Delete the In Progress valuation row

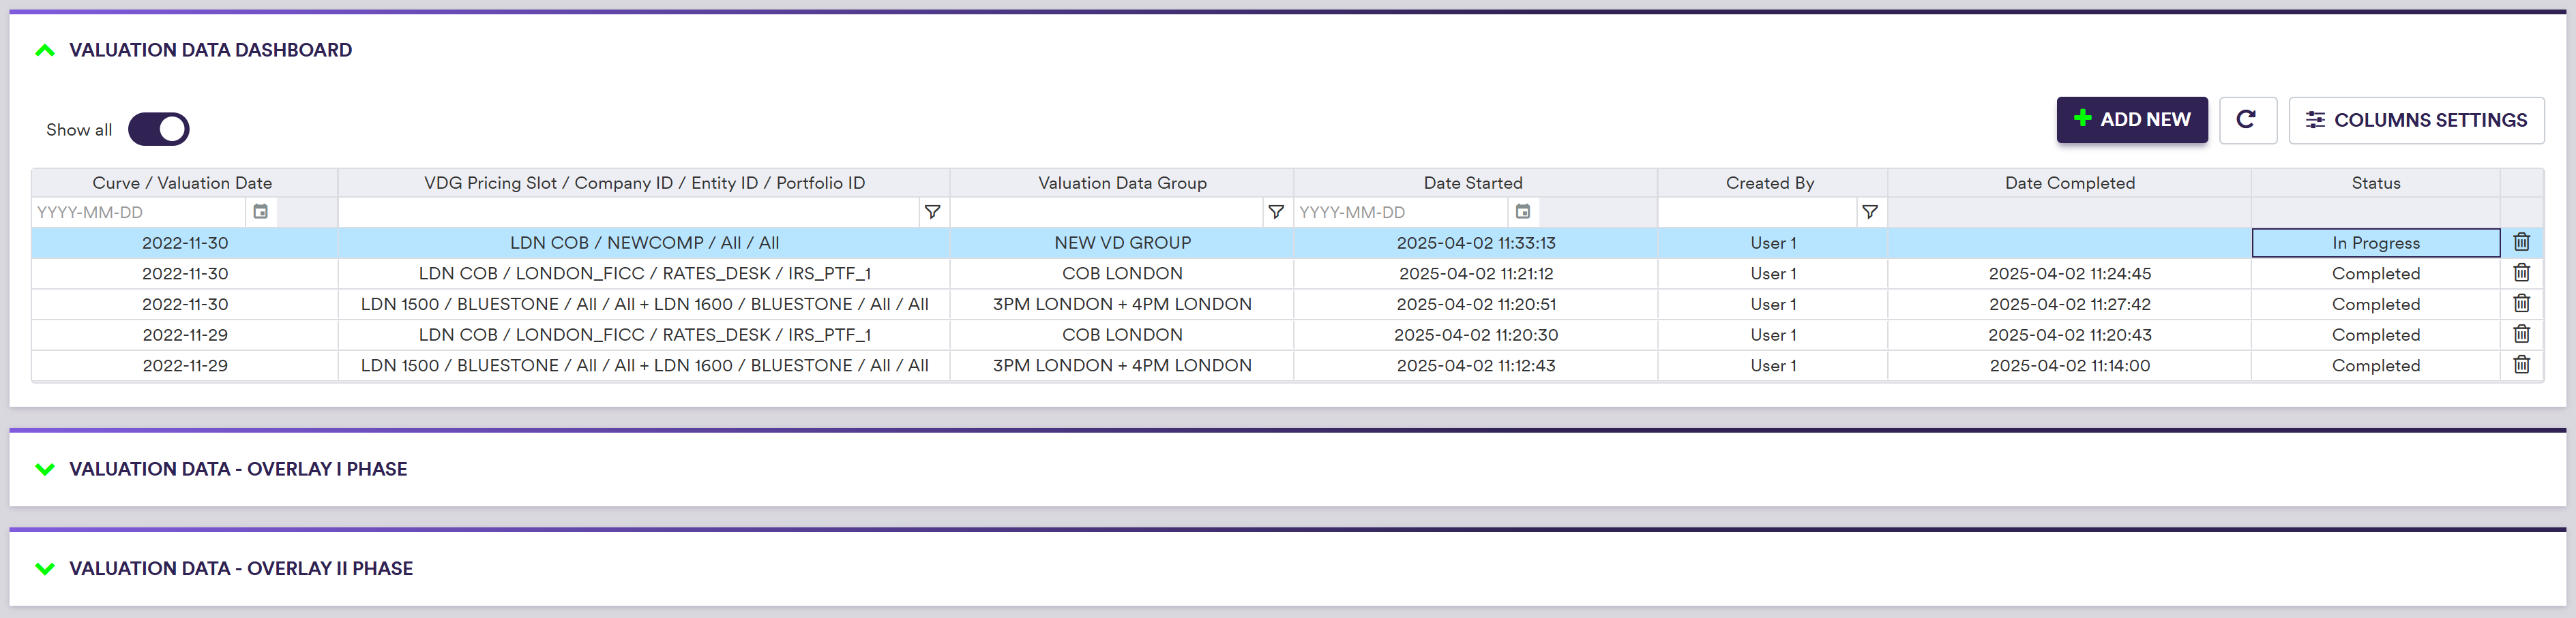click(2521, 243)
